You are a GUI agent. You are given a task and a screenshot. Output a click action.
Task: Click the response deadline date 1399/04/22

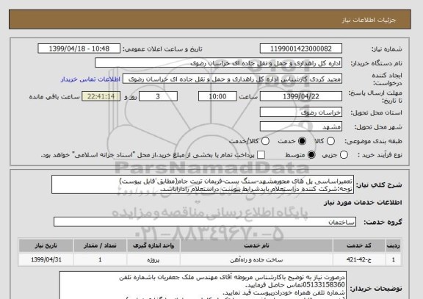[x=301, y=96]
